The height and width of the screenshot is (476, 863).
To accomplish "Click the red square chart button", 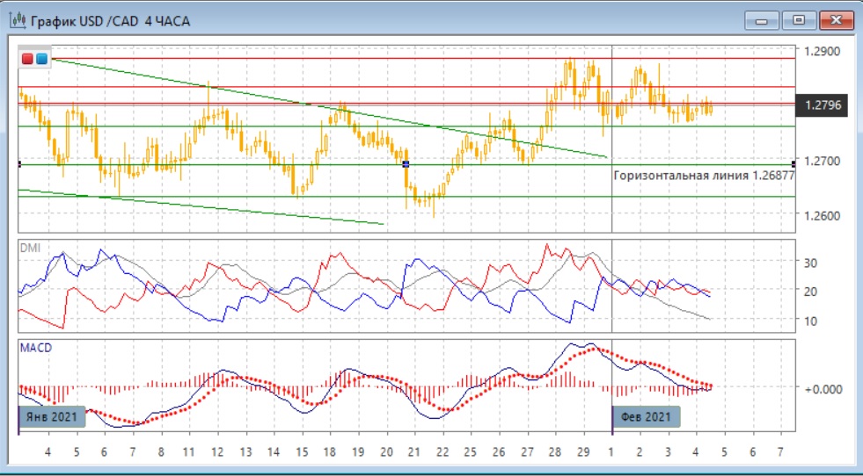I will [27, 59].
